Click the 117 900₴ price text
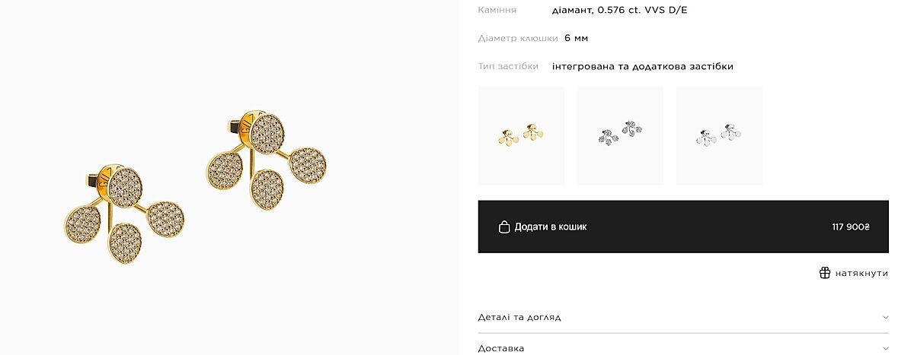The image size is (914, 355). [851, 227]
